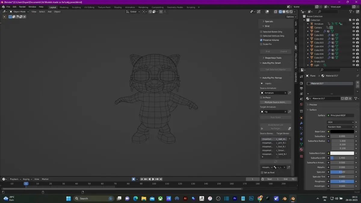Enable Selected Bones Only checkbox
The height and width of the screenshot is (203, 361).
tap(261, 32)
